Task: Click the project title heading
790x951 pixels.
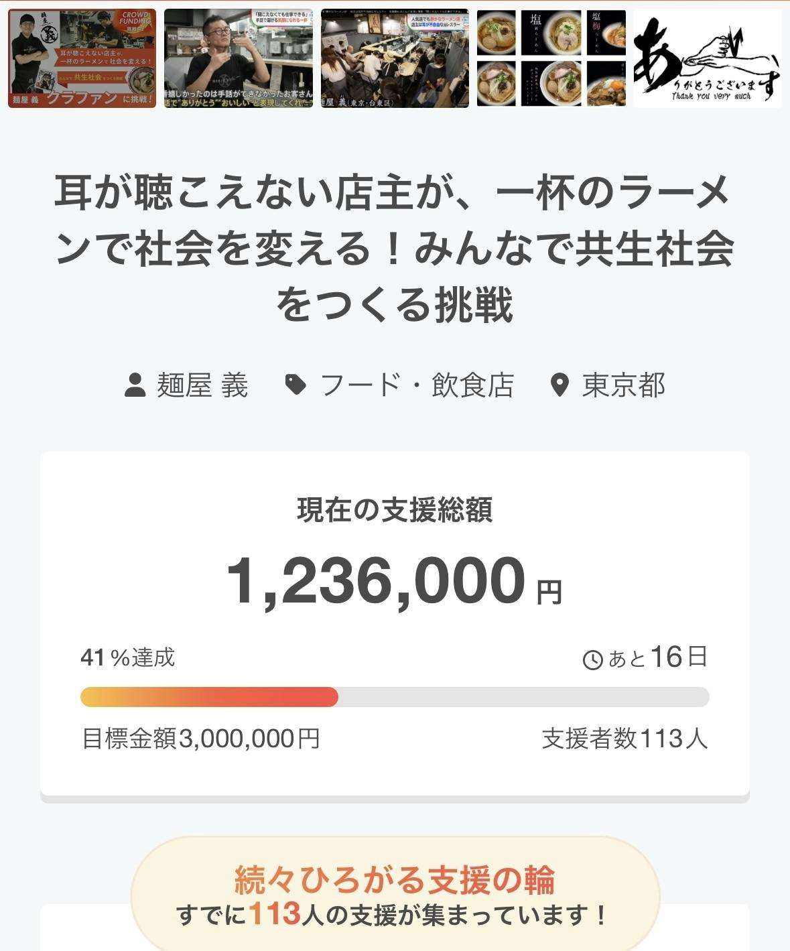Action: click(x=395, y=249)
